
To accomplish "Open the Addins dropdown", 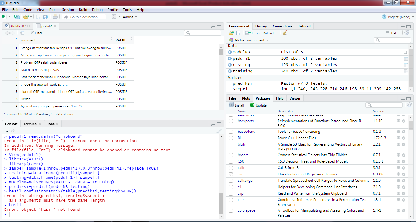I will point(130,17).
